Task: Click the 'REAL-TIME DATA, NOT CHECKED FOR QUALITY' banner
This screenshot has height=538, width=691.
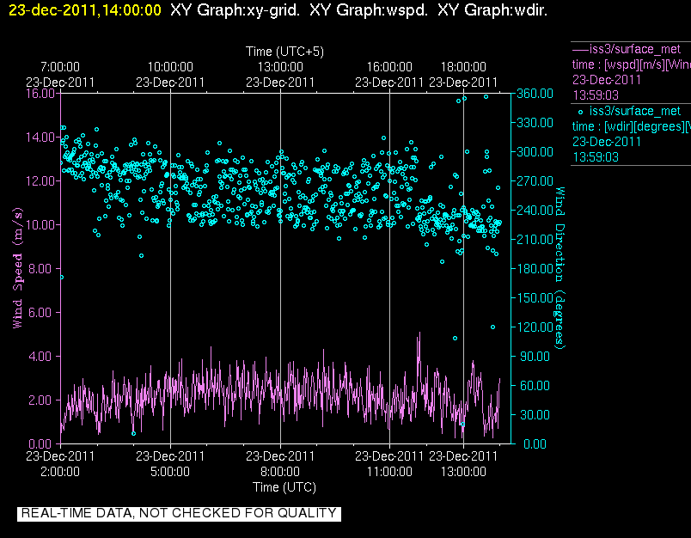Action: [179, 514]
